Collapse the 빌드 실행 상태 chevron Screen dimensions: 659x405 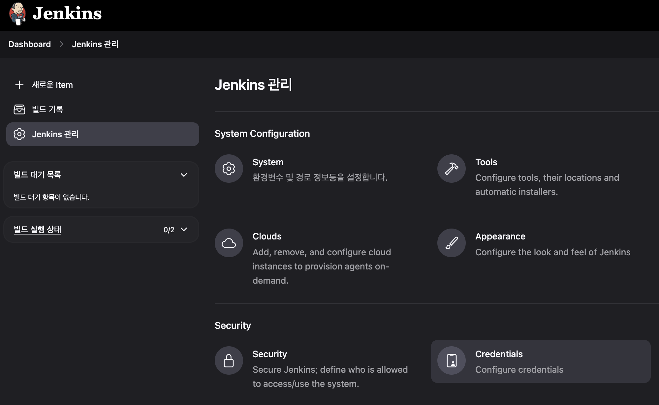184,230
